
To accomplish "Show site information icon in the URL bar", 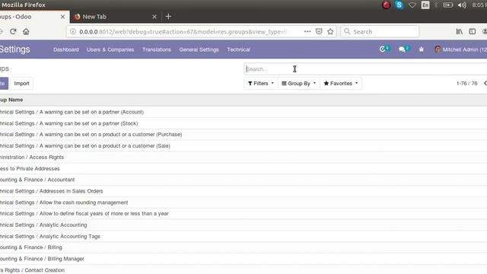I will (73, 32).
